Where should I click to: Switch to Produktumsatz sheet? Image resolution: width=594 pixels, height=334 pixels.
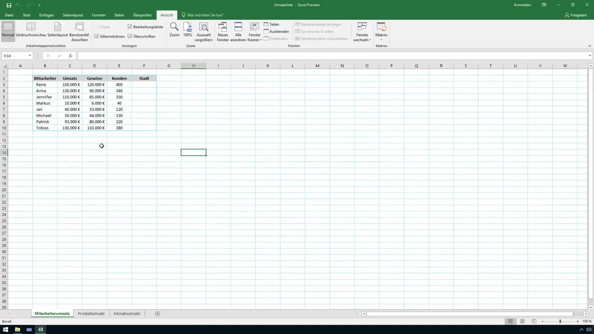tap(91, 314)
